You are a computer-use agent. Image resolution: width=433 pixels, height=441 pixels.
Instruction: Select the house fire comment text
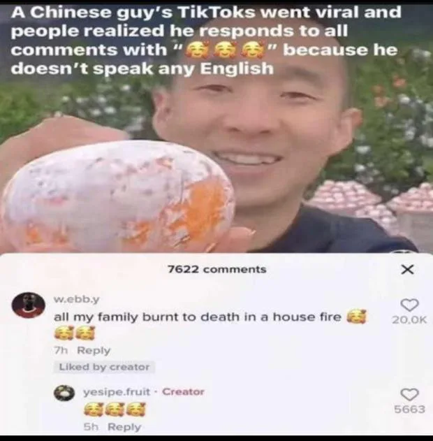pos(210,325)
